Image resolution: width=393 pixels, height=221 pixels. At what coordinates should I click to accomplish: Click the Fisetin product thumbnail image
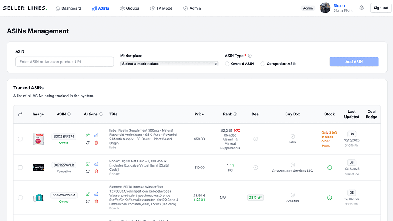pos(38,139)
